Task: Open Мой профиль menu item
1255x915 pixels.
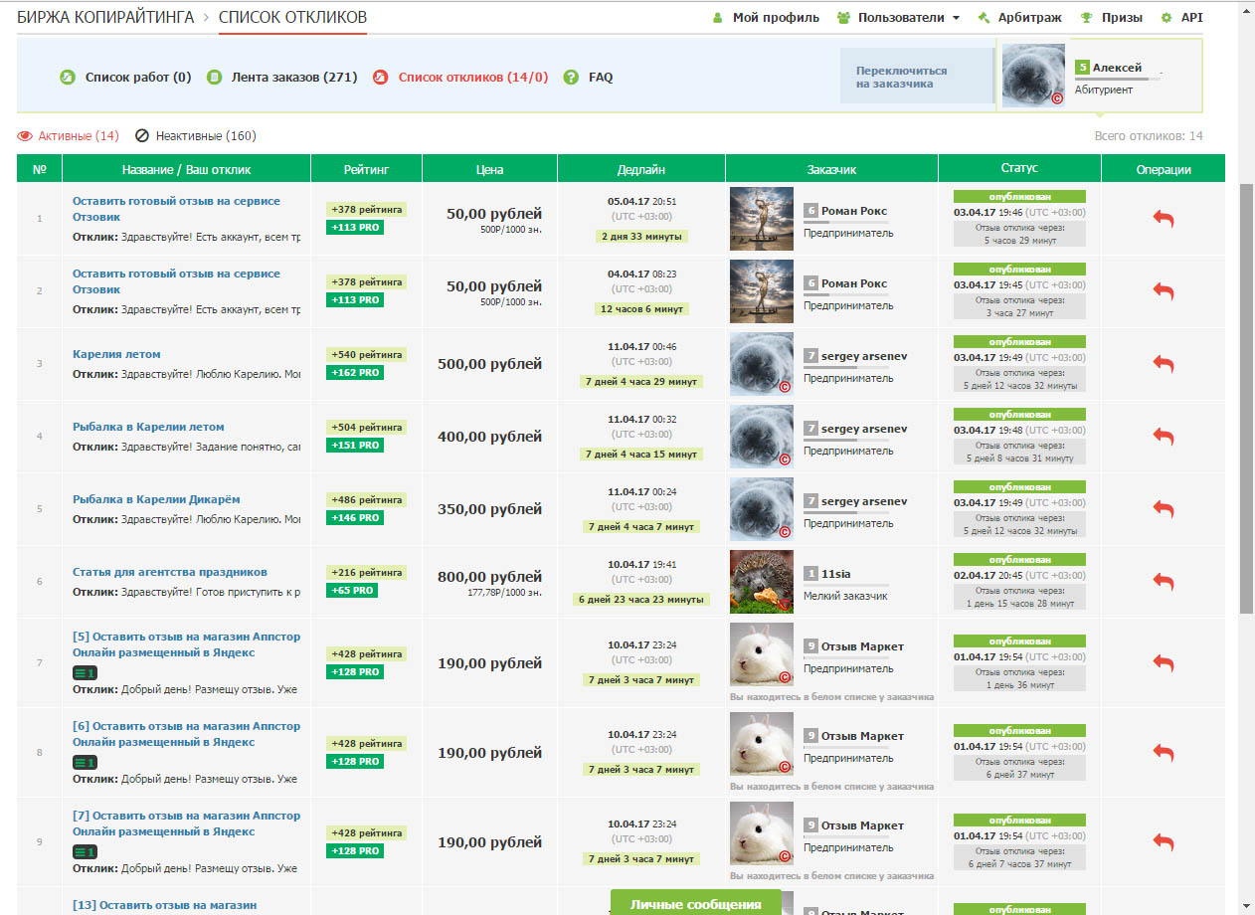Action: pos(766,17)
